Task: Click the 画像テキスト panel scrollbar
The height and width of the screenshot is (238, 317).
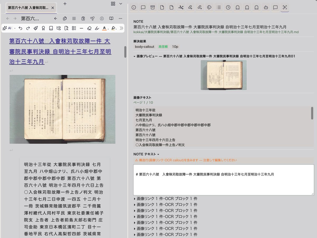Action: (312, 113)
